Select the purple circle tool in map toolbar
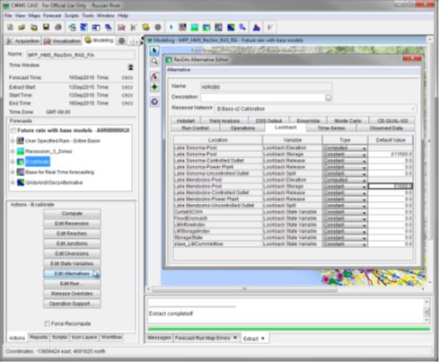The width and height of the screenshot is (439, 362). (154, 102)
